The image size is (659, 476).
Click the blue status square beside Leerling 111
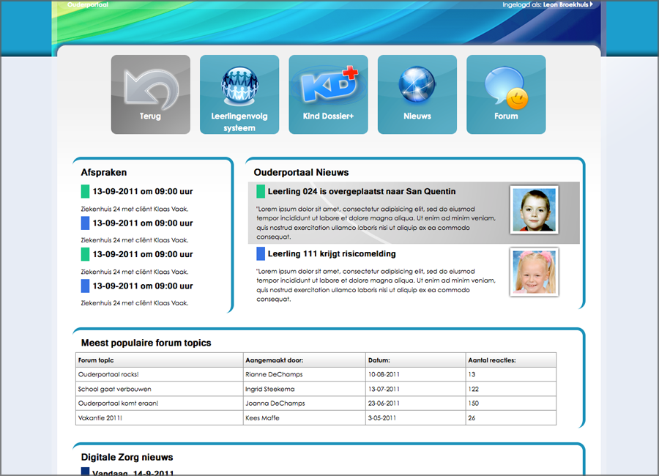pyautogui.click(x=260, y=253)
